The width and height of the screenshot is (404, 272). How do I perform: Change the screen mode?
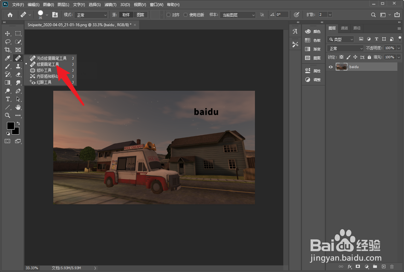18,141
